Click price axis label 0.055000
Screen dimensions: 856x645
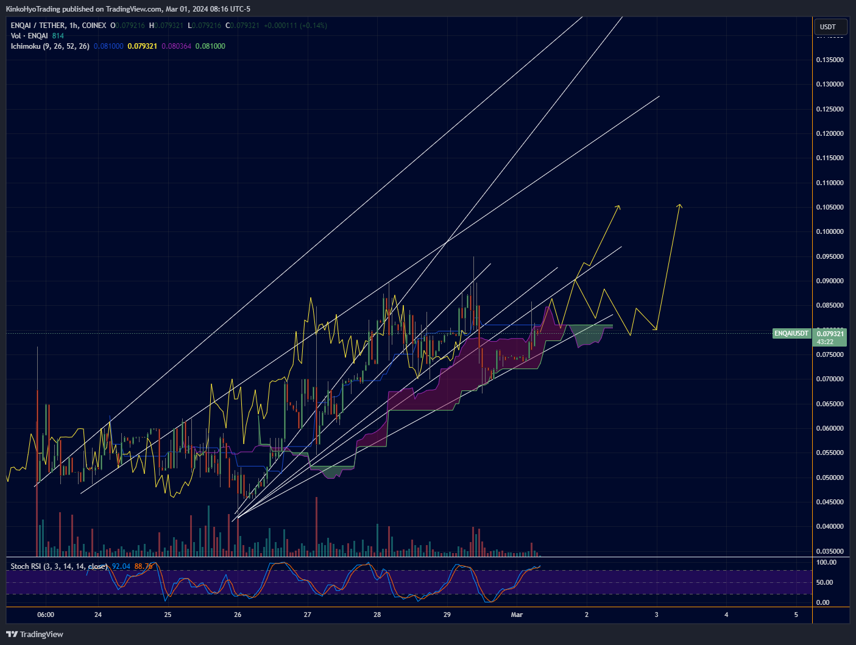(x=830, y=453)
